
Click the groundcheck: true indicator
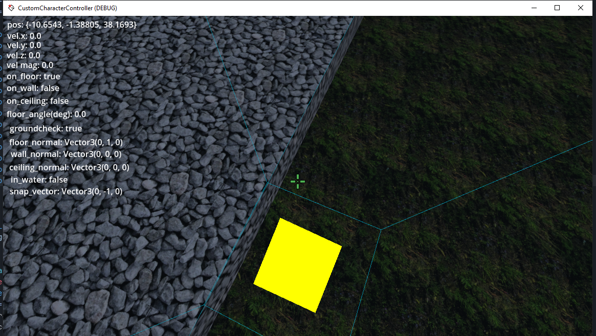[x=45, y=128]
